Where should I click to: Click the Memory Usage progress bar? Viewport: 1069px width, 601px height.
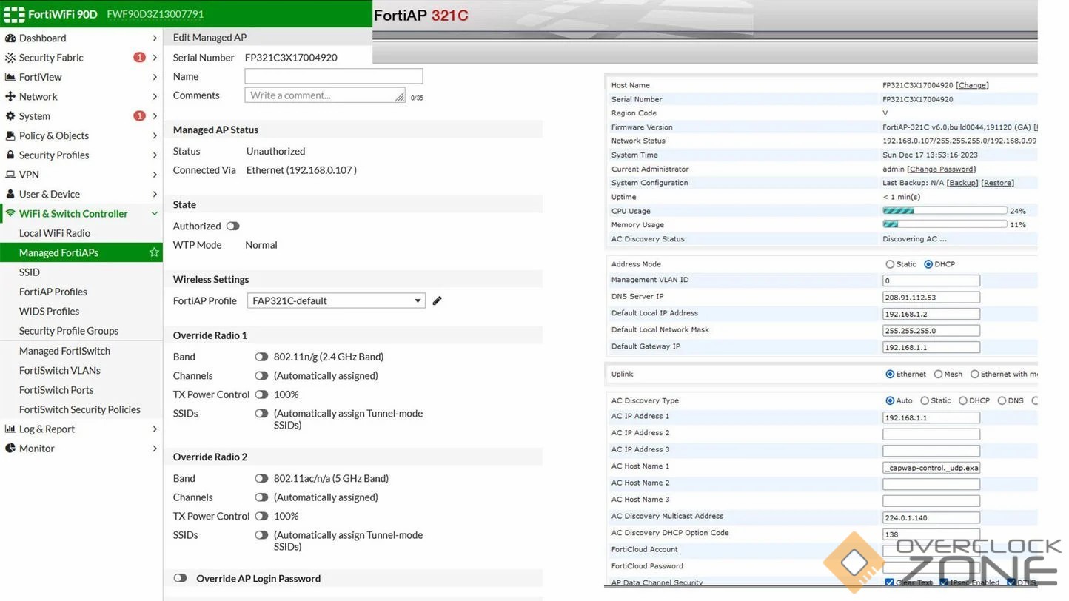click(x=945, y=224)
